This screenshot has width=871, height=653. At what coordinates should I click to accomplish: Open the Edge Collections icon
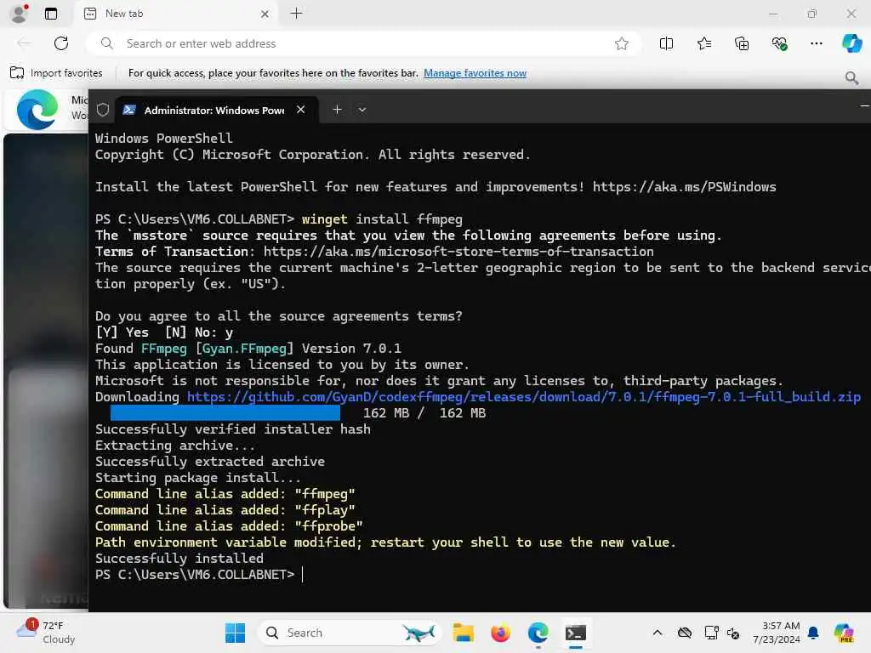(742, 43)
